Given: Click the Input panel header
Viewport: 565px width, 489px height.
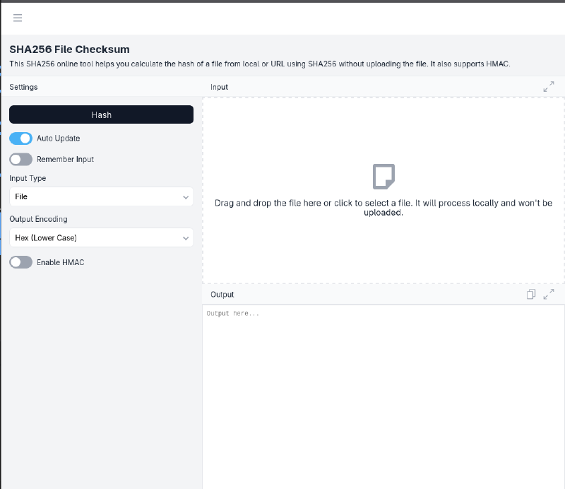Looking at the screenshot, I should 219,86.
